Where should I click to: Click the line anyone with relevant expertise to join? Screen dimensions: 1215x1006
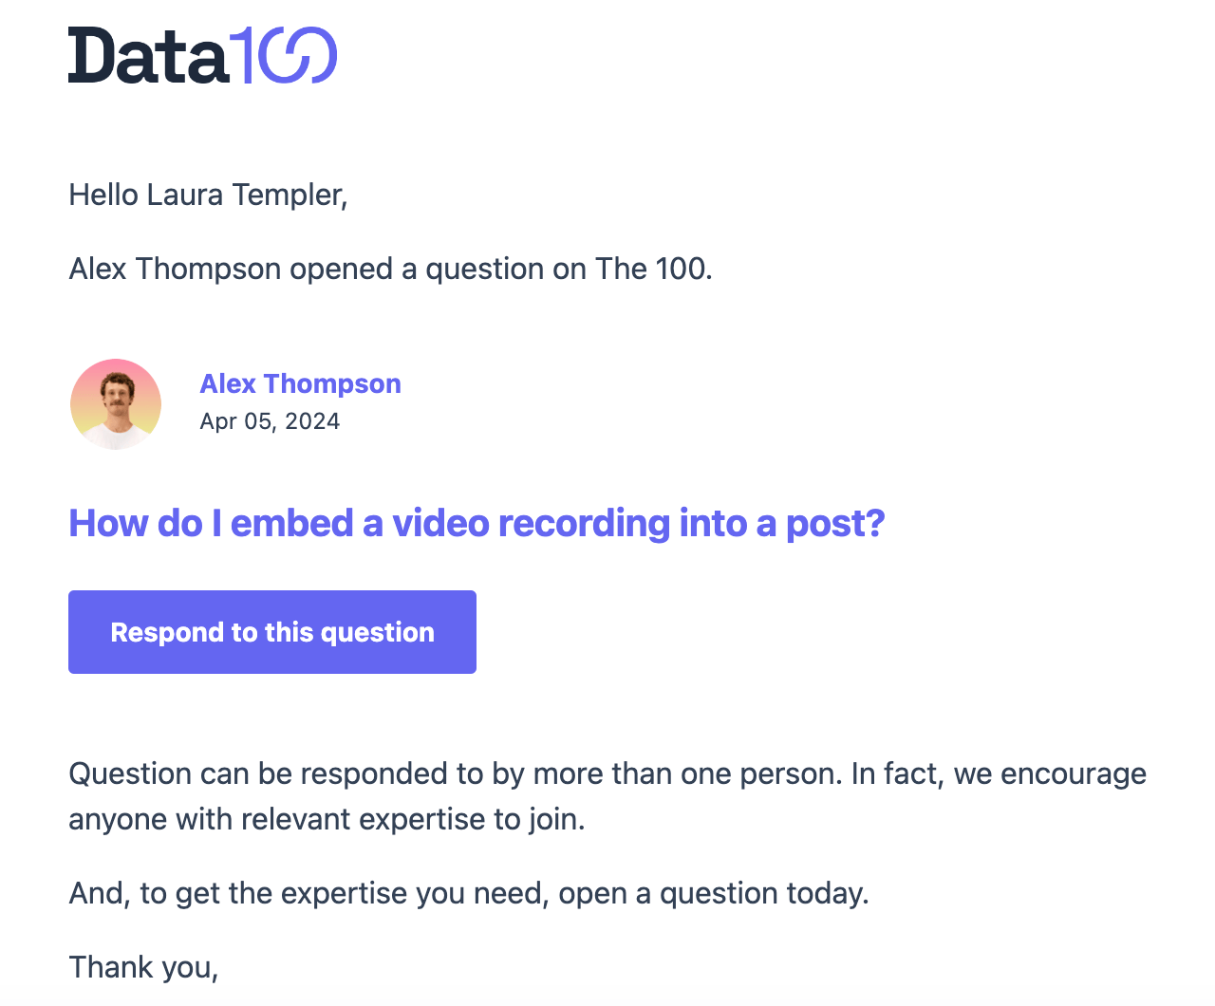coord(327,819)
